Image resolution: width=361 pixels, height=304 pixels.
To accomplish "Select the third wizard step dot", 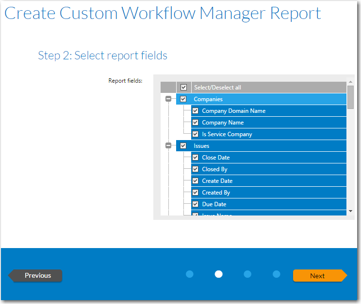I will (247, 274).
